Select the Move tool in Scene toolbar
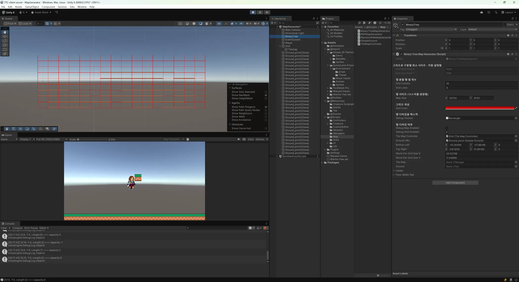 pyautogui.click(x=5, y=36)
